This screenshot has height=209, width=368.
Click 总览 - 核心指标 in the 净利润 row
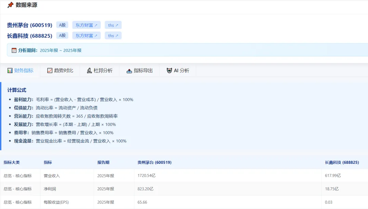18,189
